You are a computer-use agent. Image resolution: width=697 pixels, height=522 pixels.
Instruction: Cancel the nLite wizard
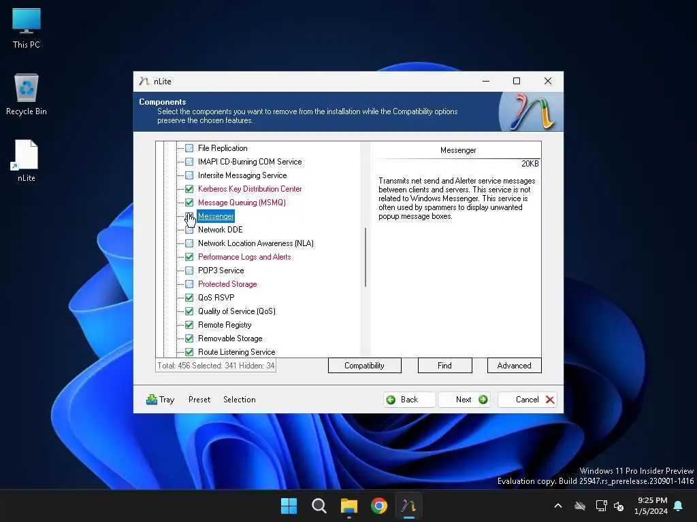528,400
